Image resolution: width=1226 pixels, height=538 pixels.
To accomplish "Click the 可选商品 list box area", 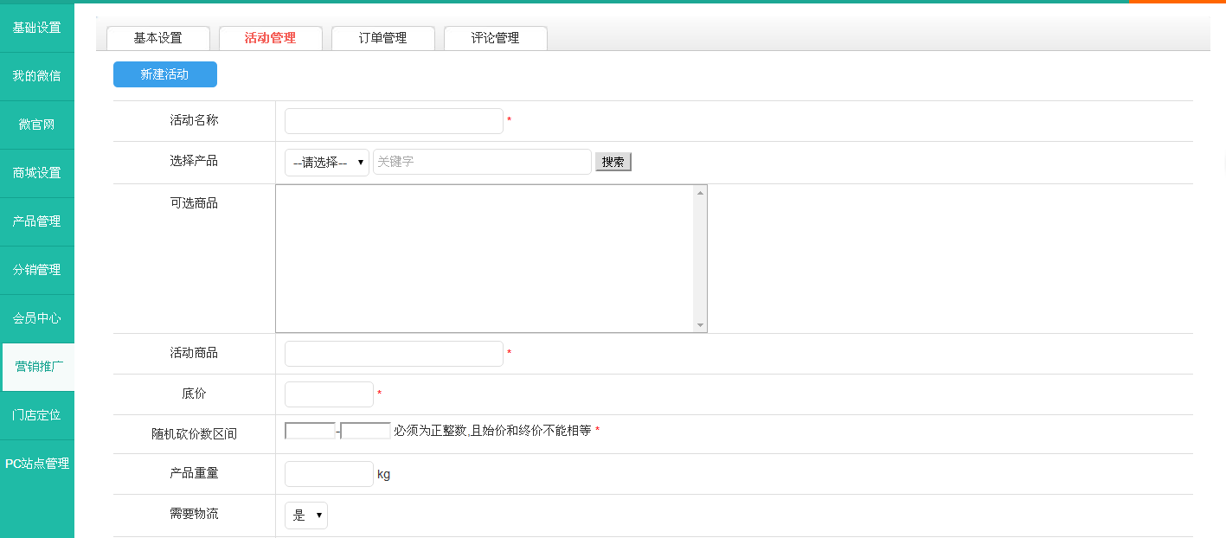I will click(485, 259).
